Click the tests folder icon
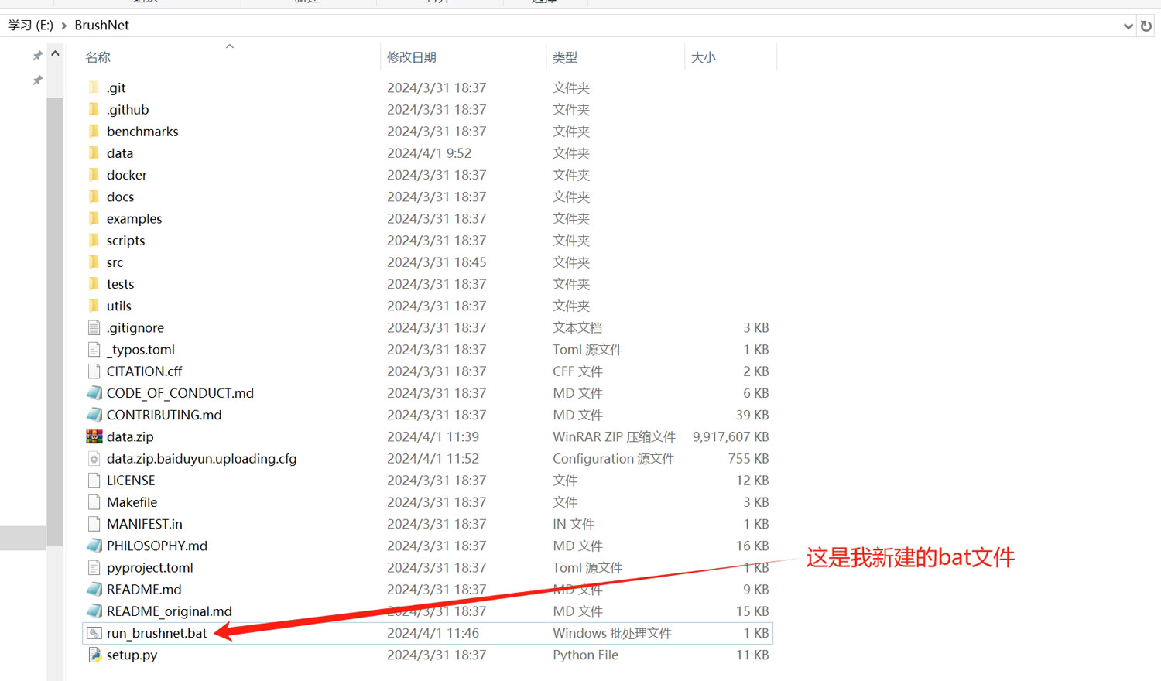This screenshot has width=1161, height=681. 94,284
